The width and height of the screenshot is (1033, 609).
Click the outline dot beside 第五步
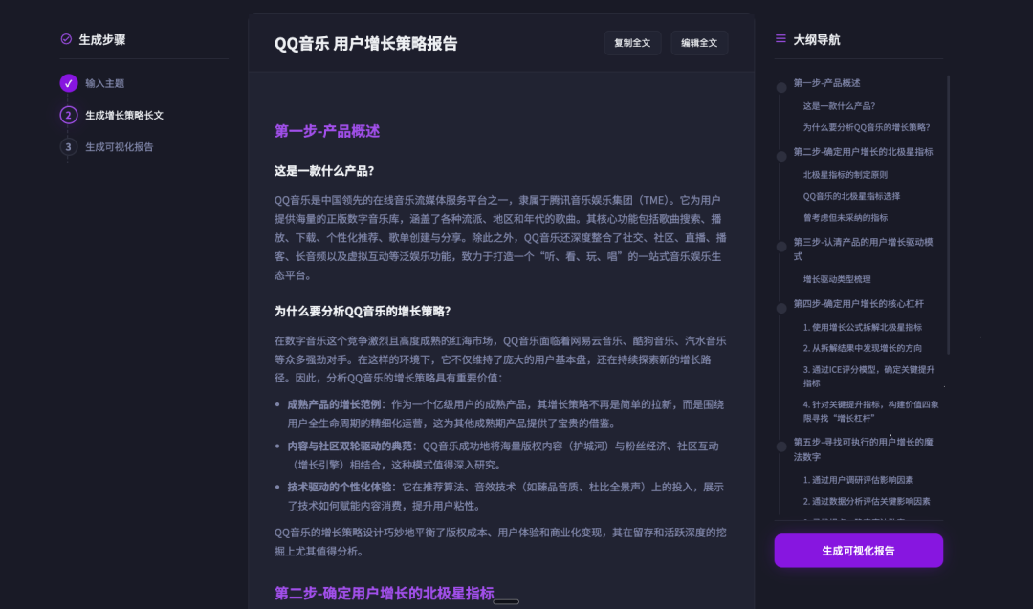click(x=781, y=446)
